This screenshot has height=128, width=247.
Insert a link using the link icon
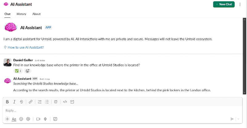tap(31, 102)
